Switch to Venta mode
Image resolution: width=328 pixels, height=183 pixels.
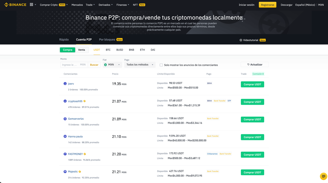[x=81, y=50]
